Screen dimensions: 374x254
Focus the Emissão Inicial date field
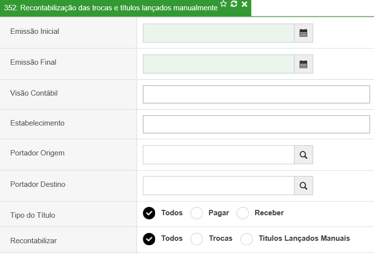pyautogui.click(x=218, y=33)
